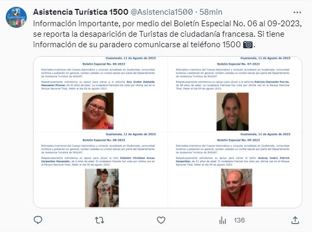Open Boletín Especial No. 07-2023 image

coord(235,94)
